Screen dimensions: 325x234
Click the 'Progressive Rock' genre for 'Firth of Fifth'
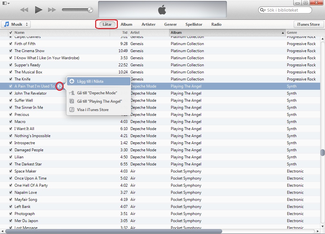301,44
